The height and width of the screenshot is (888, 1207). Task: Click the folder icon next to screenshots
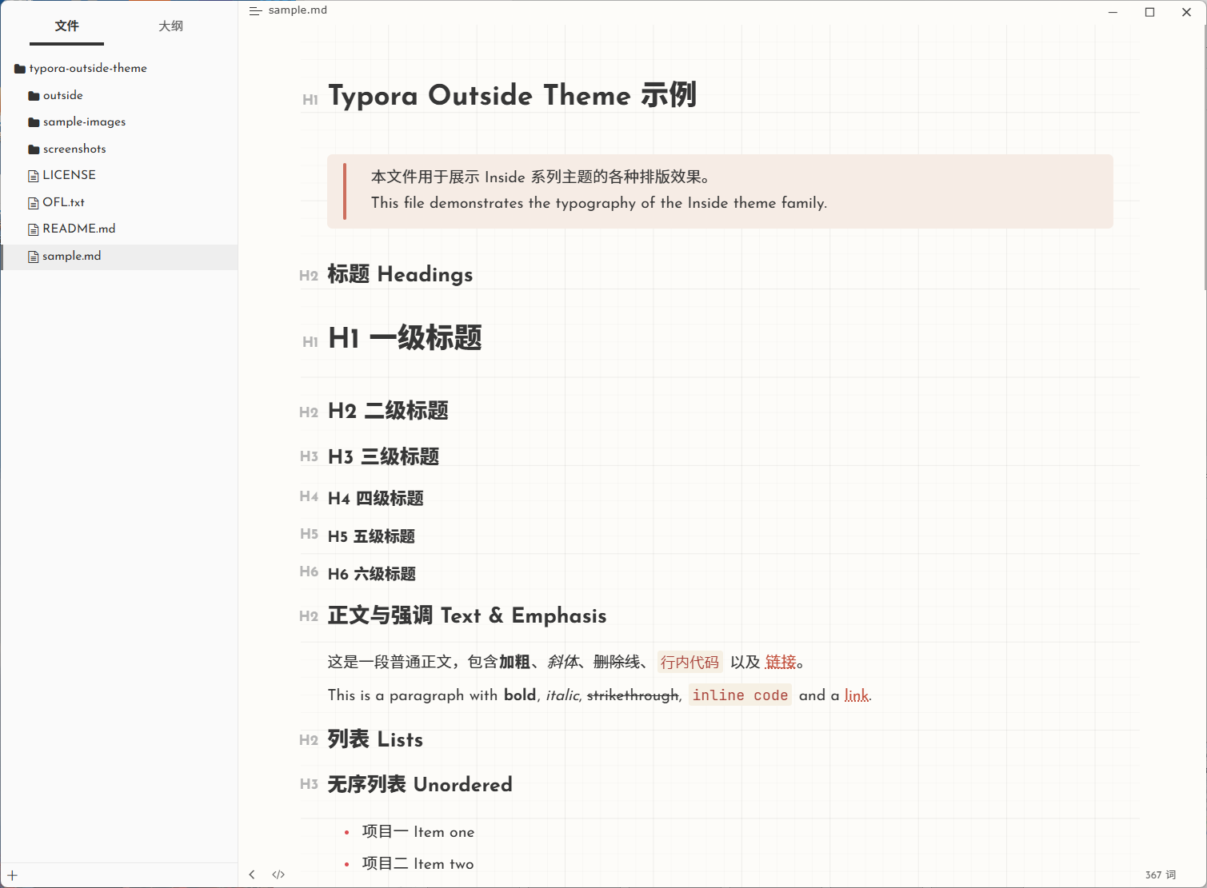click(34, 149)
